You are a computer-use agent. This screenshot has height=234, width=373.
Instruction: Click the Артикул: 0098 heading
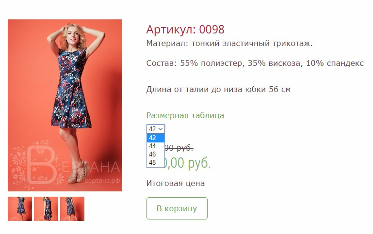point(185,30)
